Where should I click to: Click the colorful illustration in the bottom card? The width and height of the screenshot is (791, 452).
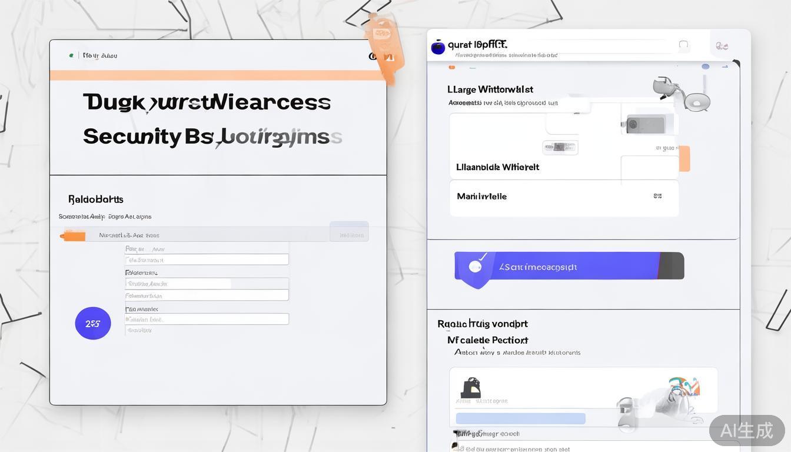point(684,390)
